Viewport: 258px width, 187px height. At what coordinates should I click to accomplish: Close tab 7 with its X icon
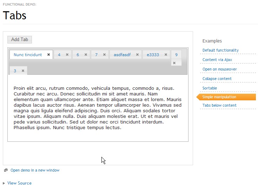click(x=104, y=55)
